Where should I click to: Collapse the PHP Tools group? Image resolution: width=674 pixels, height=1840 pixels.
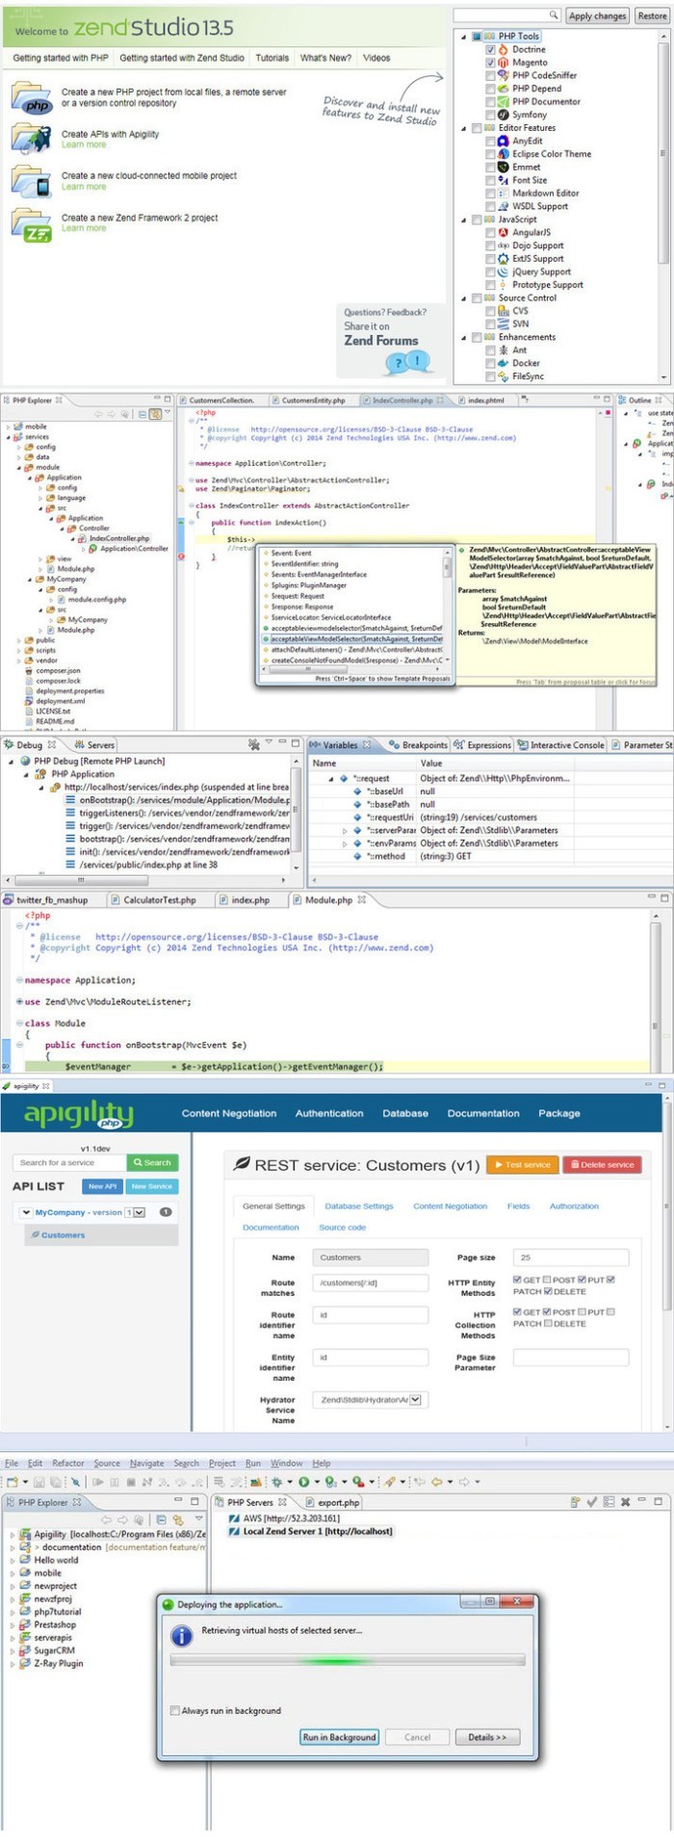pos(463,37)
